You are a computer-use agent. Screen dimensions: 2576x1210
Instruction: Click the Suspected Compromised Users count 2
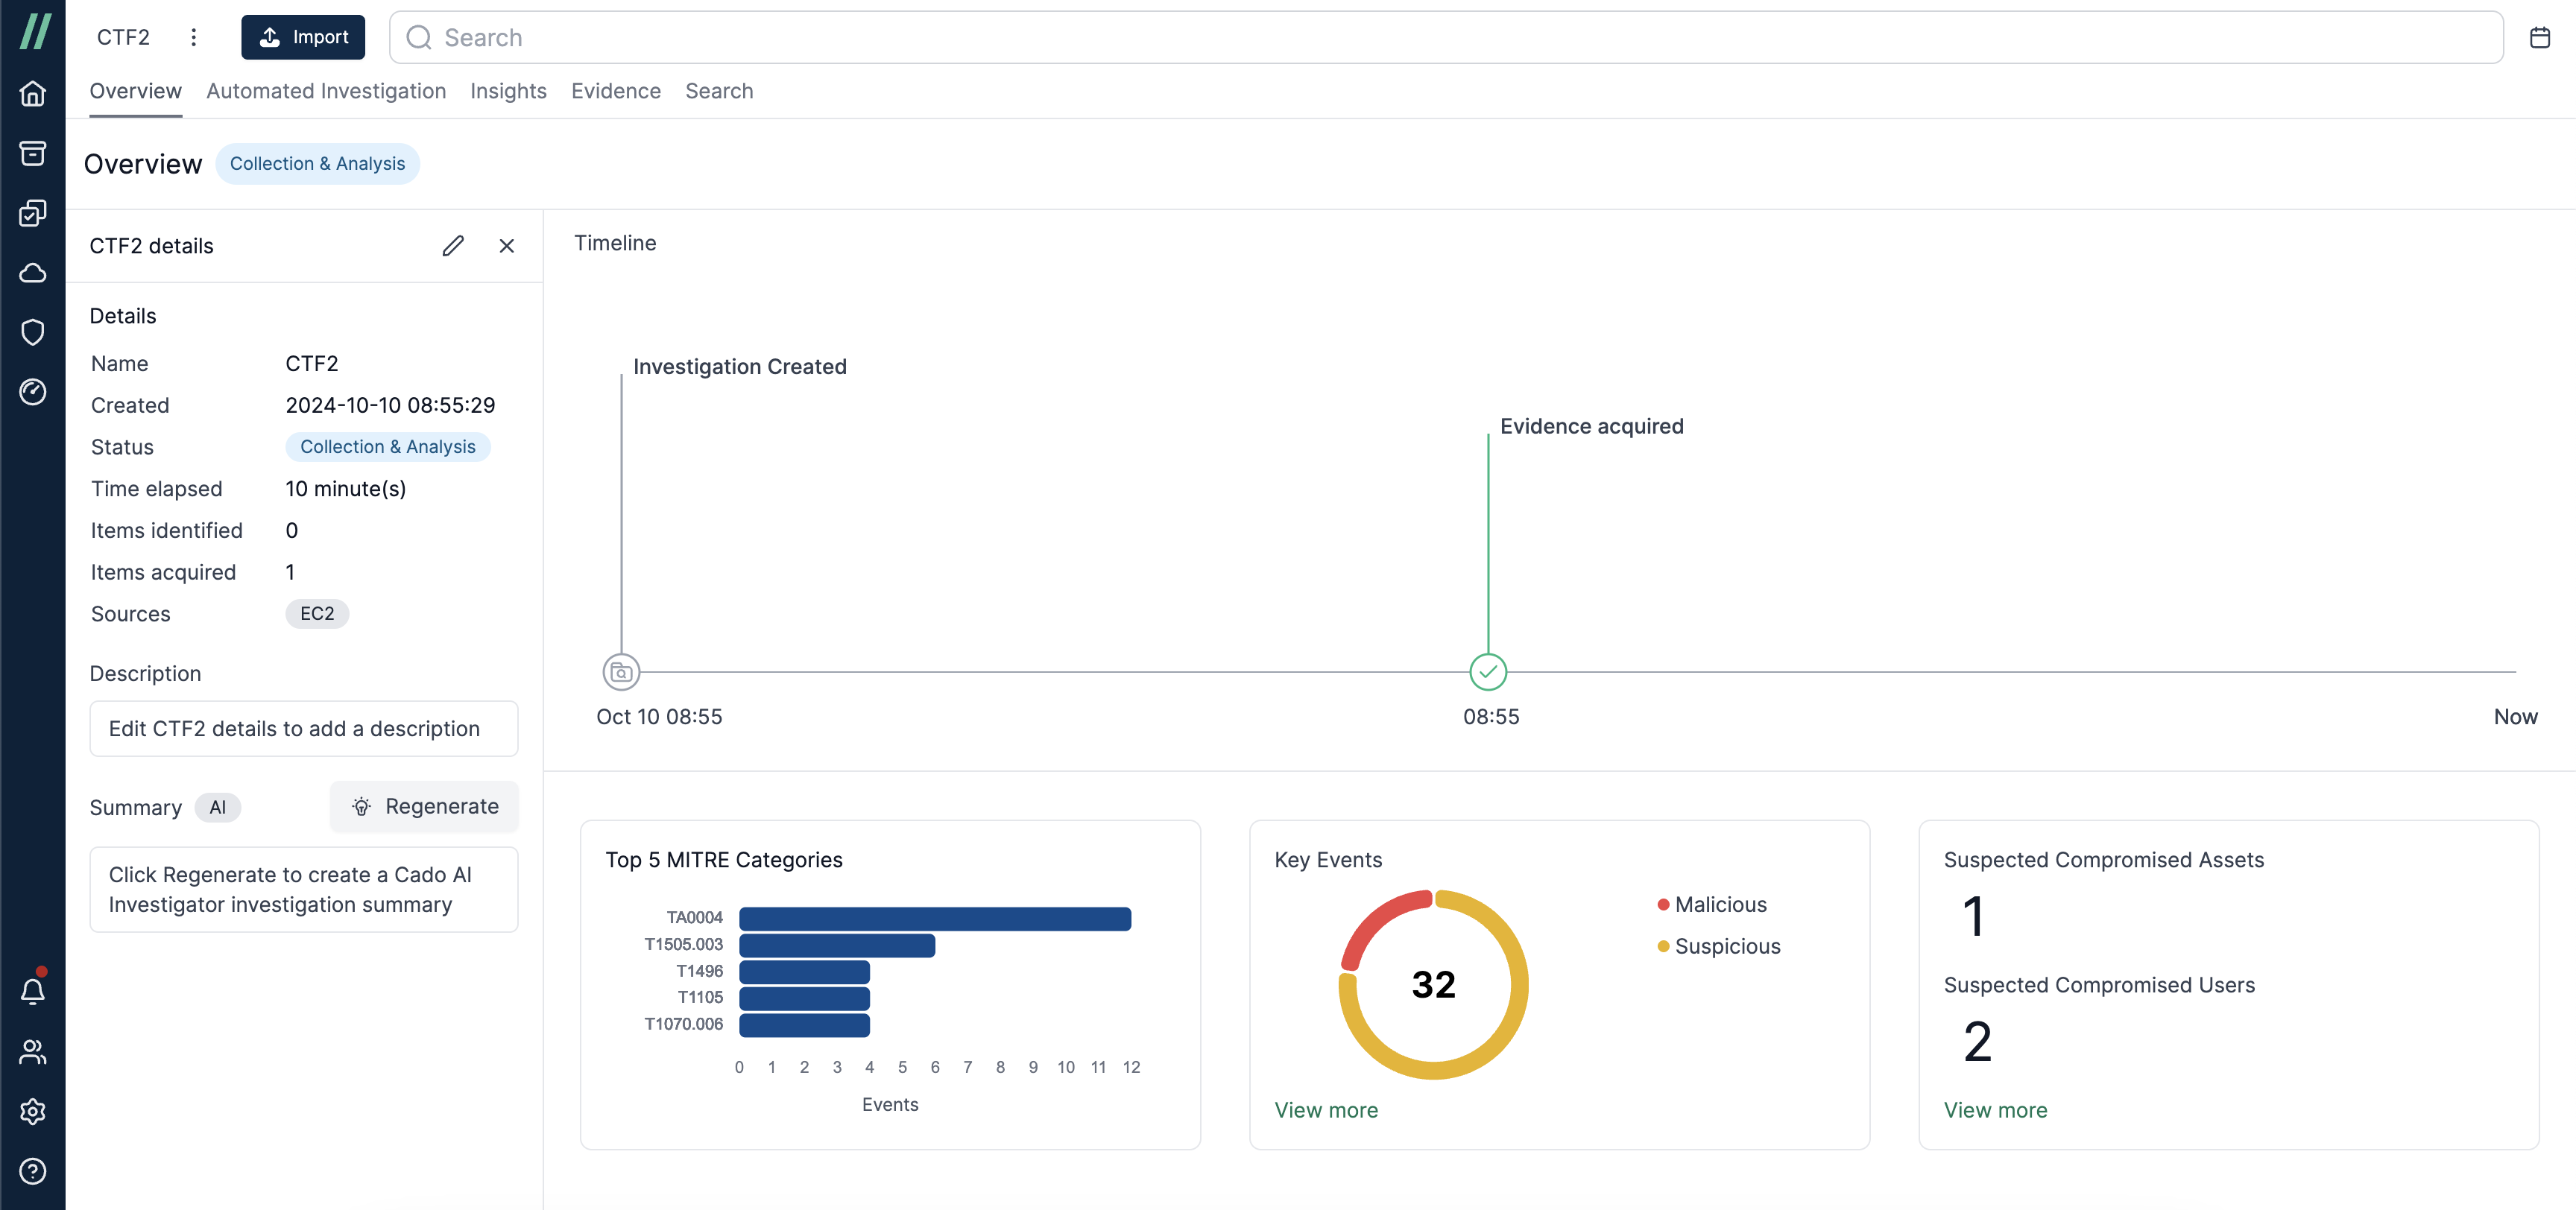point(1977,1042)
